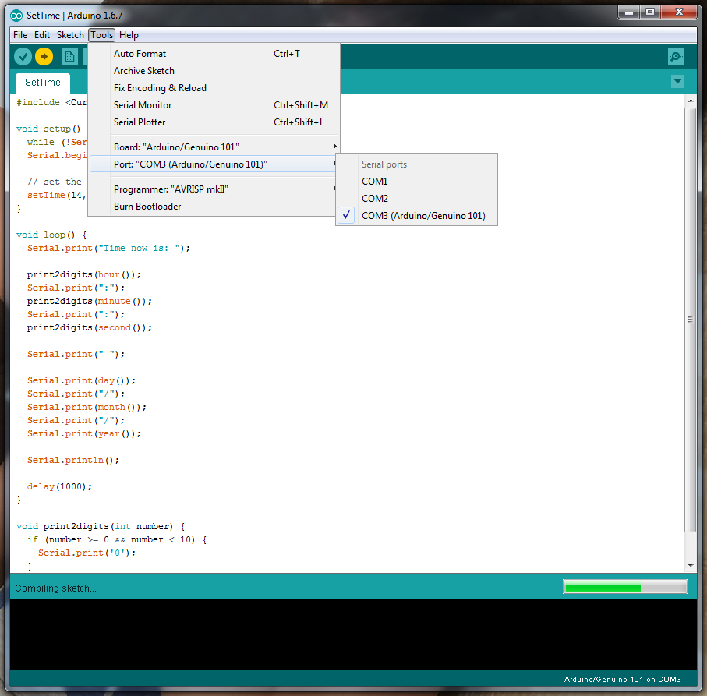
Task: Minimize the Arduino IDE window
Action: click(628, 11)
